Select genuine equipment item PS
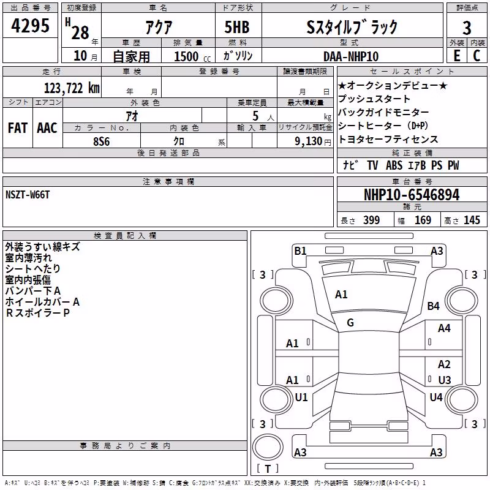The height and width of the screenshot is (490, 490). tap(437, 165)
